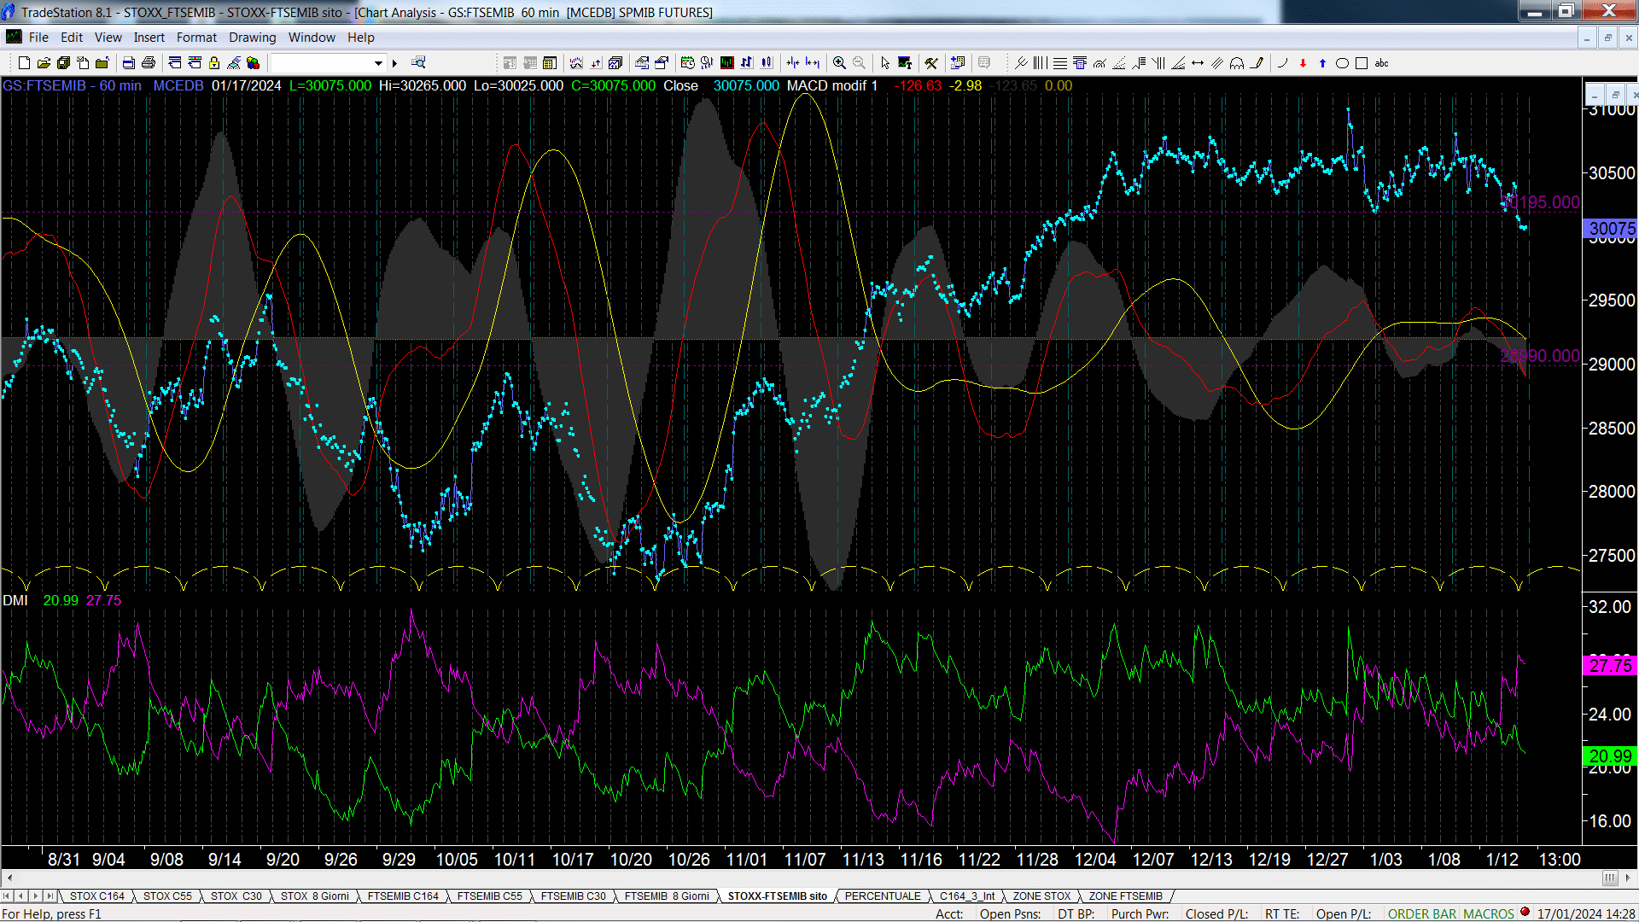Switch to the FTSEMIB C30 tab
1639x922 pixels.
tap(573, 896)
